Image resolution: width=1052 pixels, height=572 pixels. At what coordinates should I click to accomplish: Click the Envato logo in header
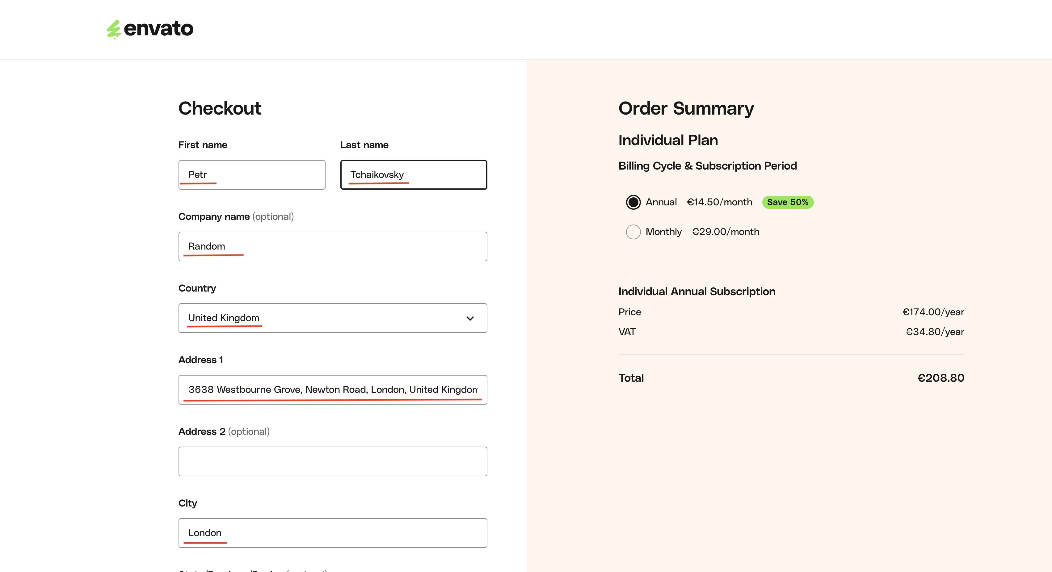150,29
